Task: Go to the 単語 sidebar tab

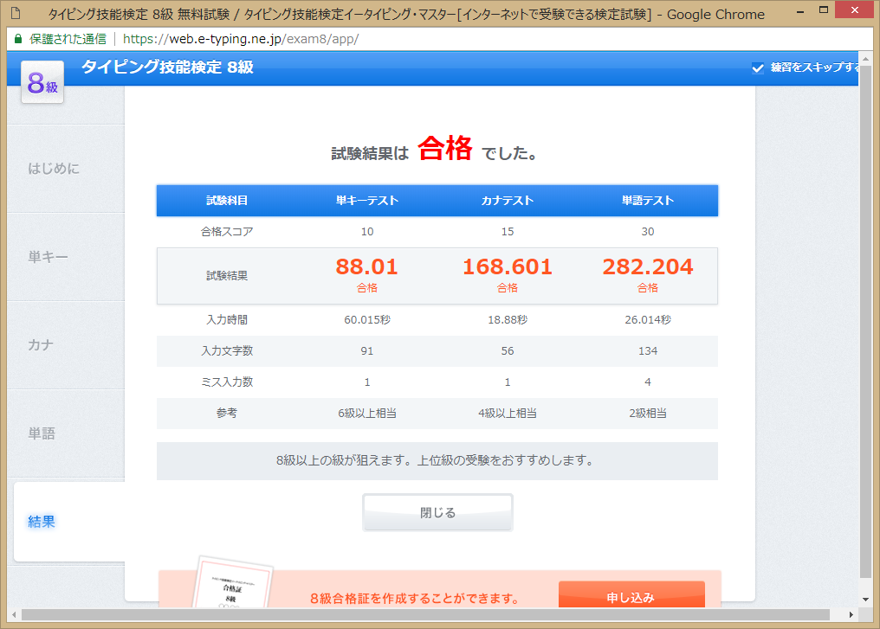Action: click(x=42, y=433)
